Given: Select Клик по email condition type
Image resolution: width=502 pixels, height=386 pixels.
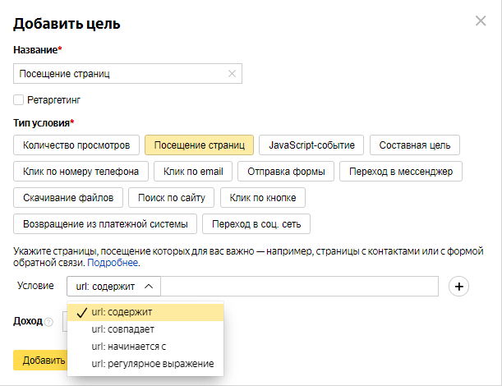Looking at the screenshot, I should point(193,172).
